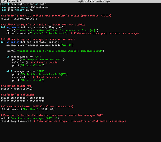Click the 'client.loop_forever()' call
161x142 pixels.
pyautogui.click(x=16, y=121)
